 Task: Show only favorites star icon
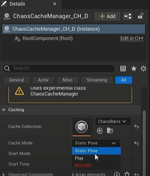134,68
